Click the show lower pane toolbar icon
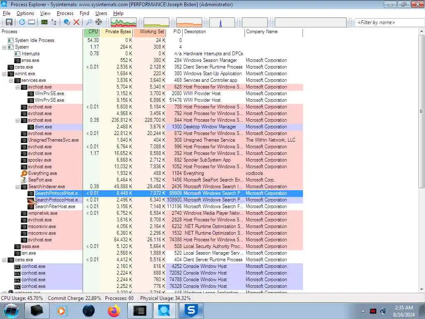The width and height of the screenshot is (425, 319). click(x=32, y=22)
